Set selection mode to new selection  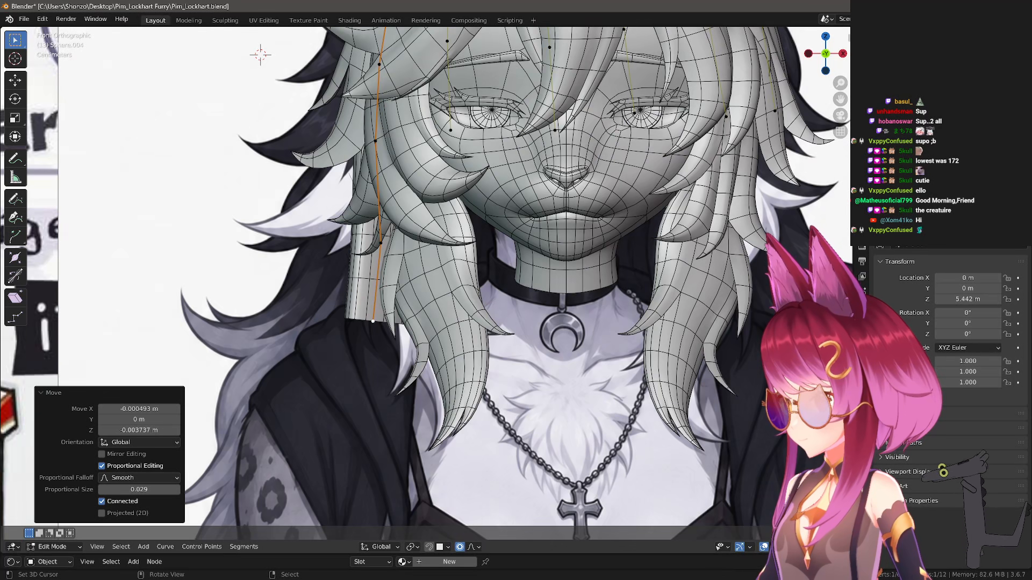[29, 533]
